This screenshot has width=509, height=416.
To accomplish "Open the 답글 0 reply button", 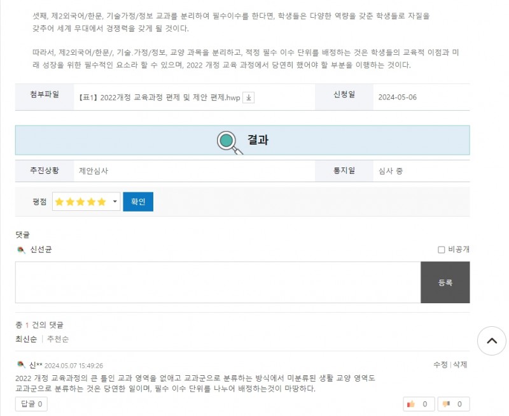I will pyautogui.click(x=31, y=404).
